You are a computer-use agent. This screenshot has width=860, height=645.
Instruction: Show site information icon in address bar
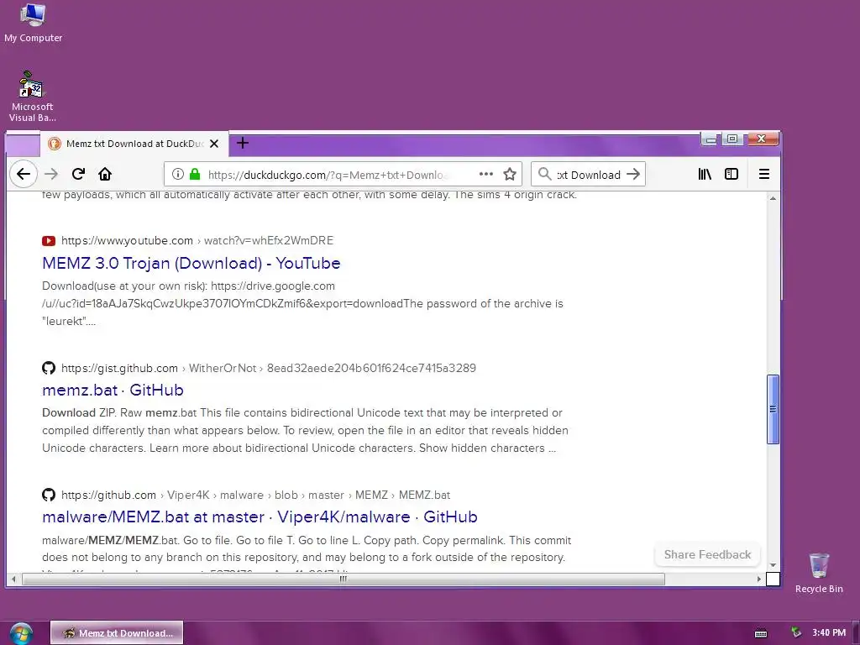tap(178, 175)
